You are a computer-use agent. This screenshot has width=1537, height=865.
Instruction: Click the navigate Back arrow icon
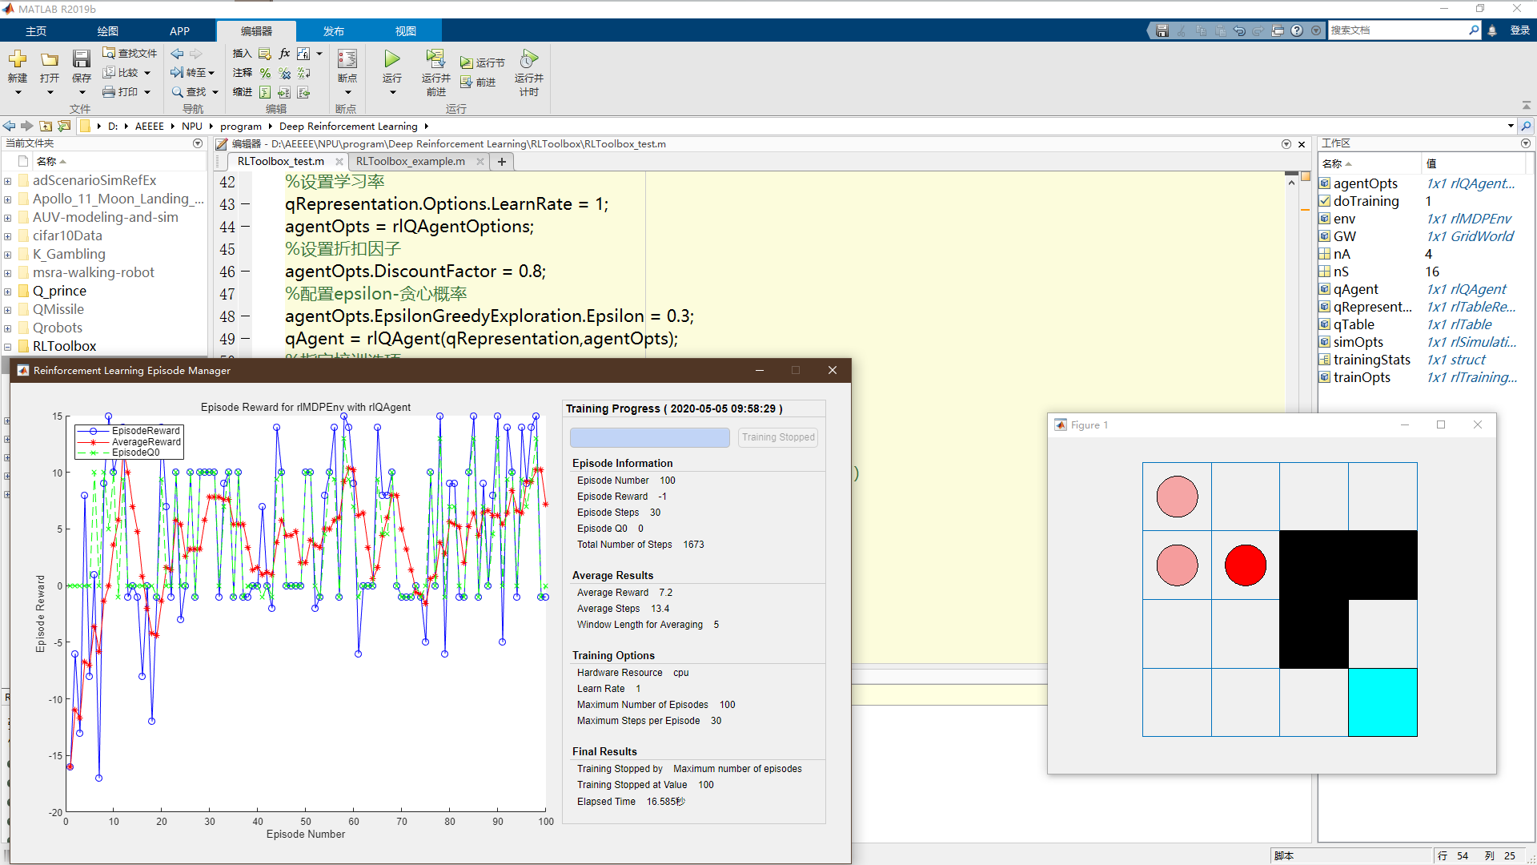point(177,54)
